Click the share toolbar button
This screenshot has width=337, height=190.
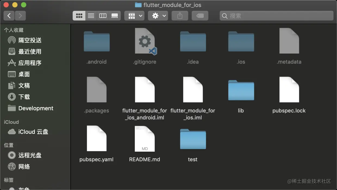click(x=180, y=16)
